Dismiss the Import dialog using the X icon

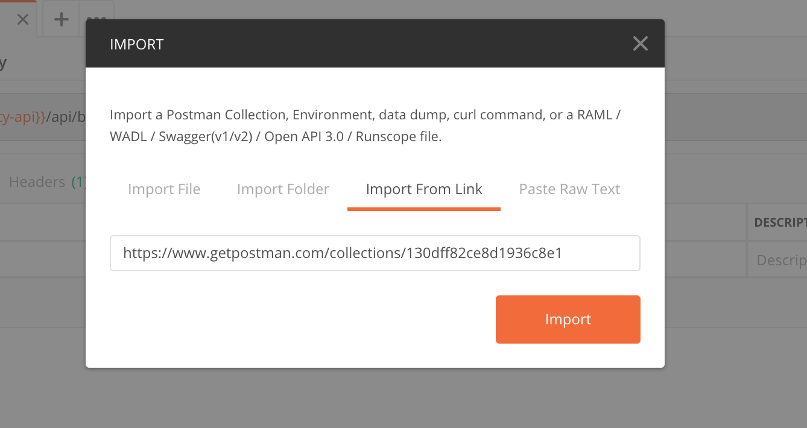click(x=640, y=43)
